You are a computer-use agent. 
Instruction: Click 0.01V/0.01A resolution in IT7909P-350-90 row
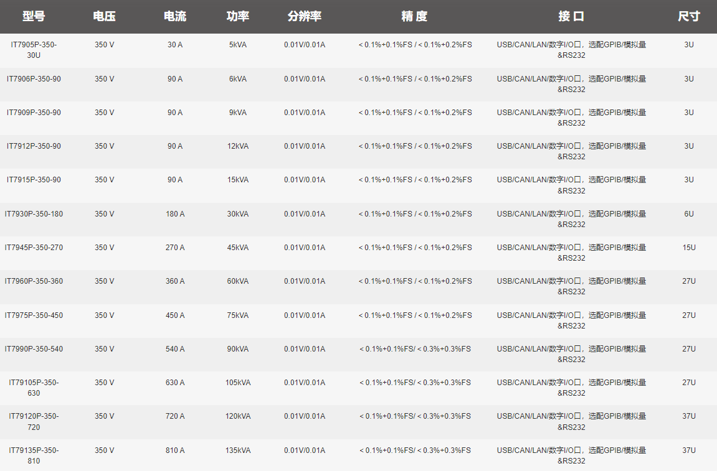pos(305,113)
